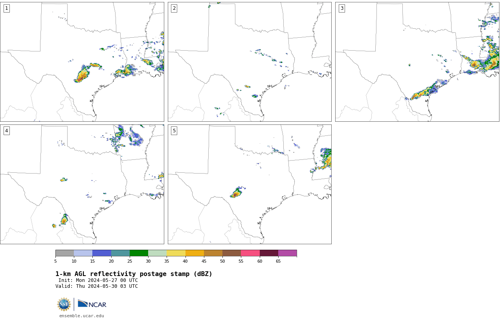Open postage stamp map panel 3

(x=417, y=62)
